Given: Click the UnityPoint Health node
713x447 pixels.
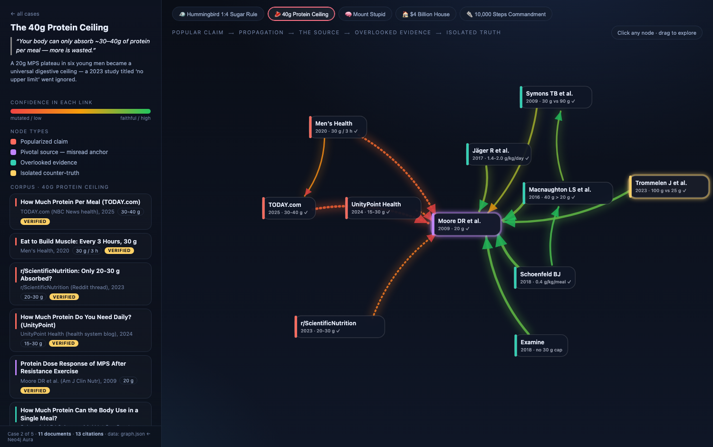Looking at the screenshot, I should pyautogui.click(x=383, y=208).
